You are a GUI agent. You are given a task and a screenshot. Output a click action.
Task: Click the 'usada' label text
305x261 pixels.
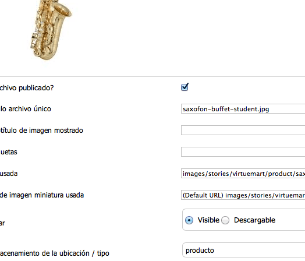(9, 174)
